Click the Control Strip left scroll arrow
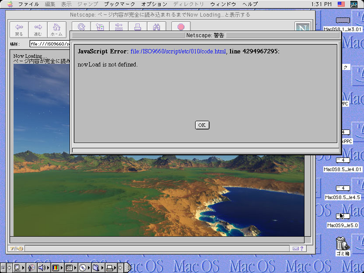This screenshot has width=364, height=273. click(x=9, y=268)
